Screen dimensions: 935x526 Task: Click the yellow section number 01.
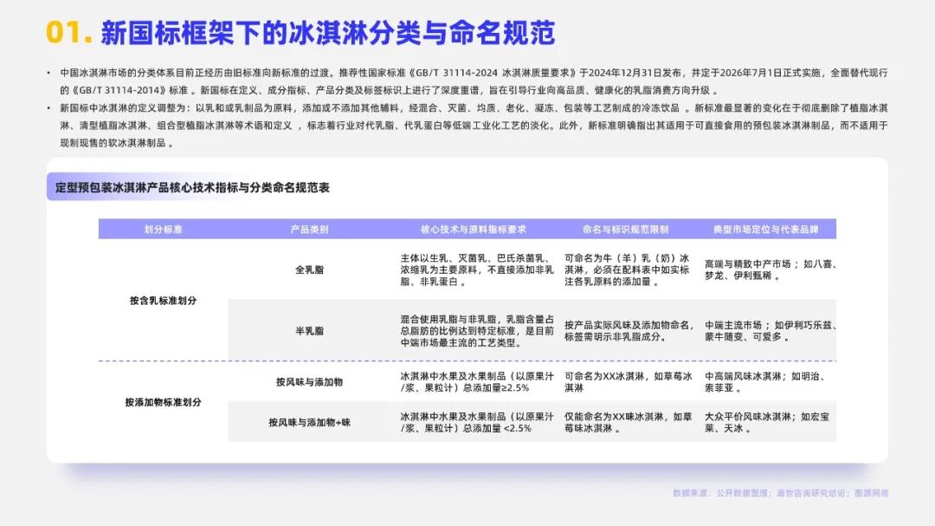(68, 32)
